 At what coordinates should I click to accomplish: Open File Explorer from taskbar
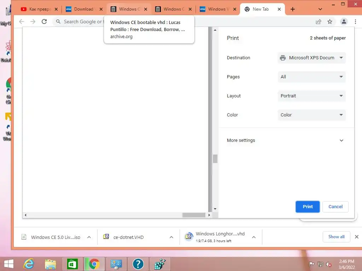50,264
